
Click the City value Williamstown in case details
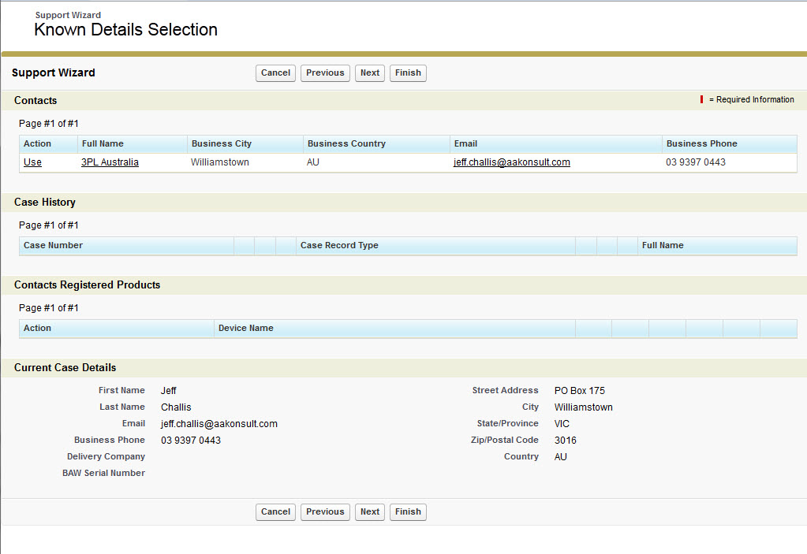pyautogui.click(x=583, y=407)
